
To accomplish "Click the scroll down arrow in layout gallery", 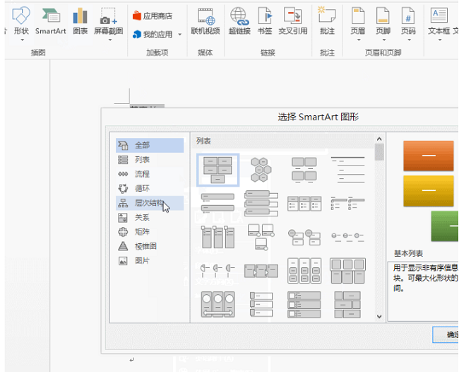I will point(379,316).
